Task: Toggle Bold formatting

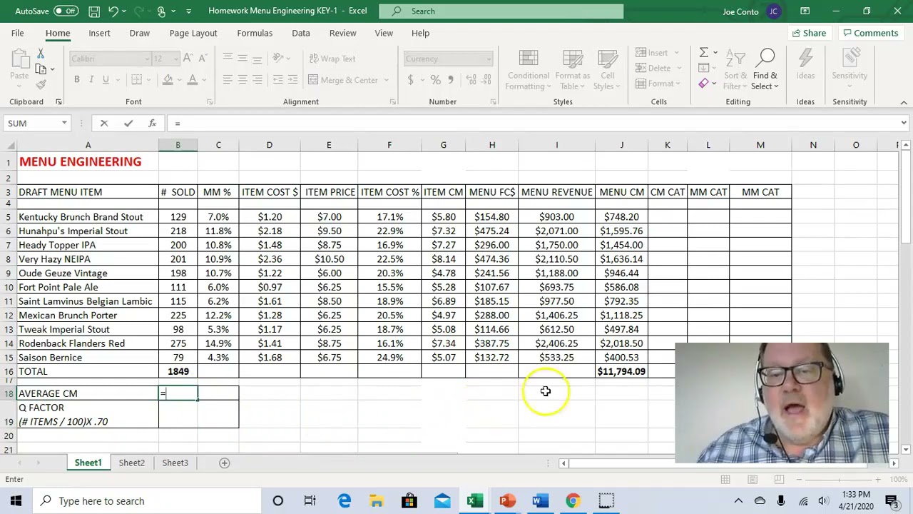Action: (x=76, y=80)
